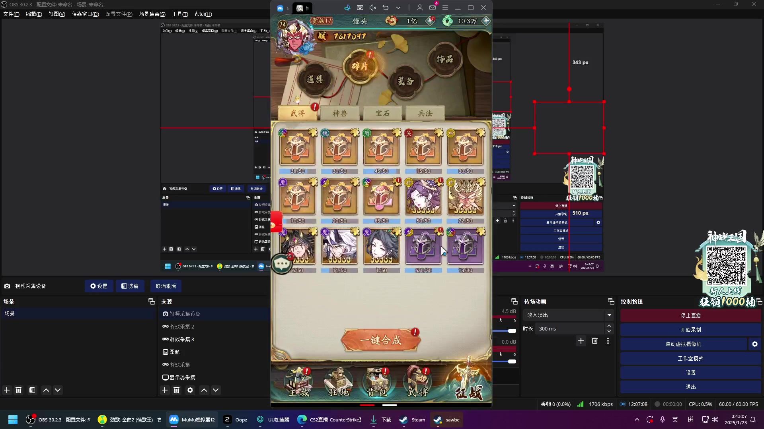This screenshot has width=764, height=429.
Task: Click OBS recording status indicator
Action: (x=657, y=404)
